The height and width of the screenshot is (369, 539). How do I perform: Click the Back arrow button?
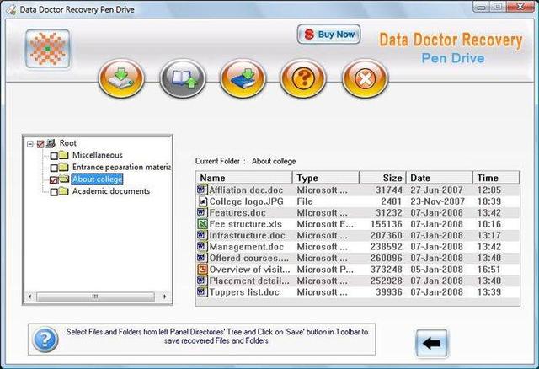pyautogui.click(x=431, y=343)
